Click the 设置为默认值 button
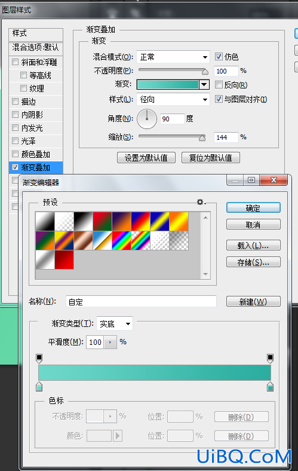 (x=146, y=158)
